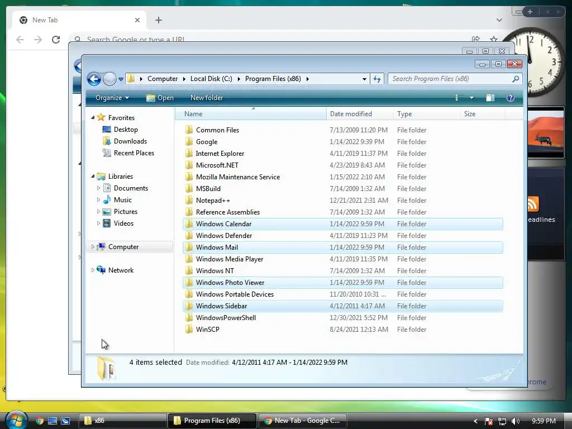Image resolution: width=572 pixels, height=429 pixels.
Task: Switch to New Tab - Google Chrome taskbar button
Action: click(x=302, y=421)
